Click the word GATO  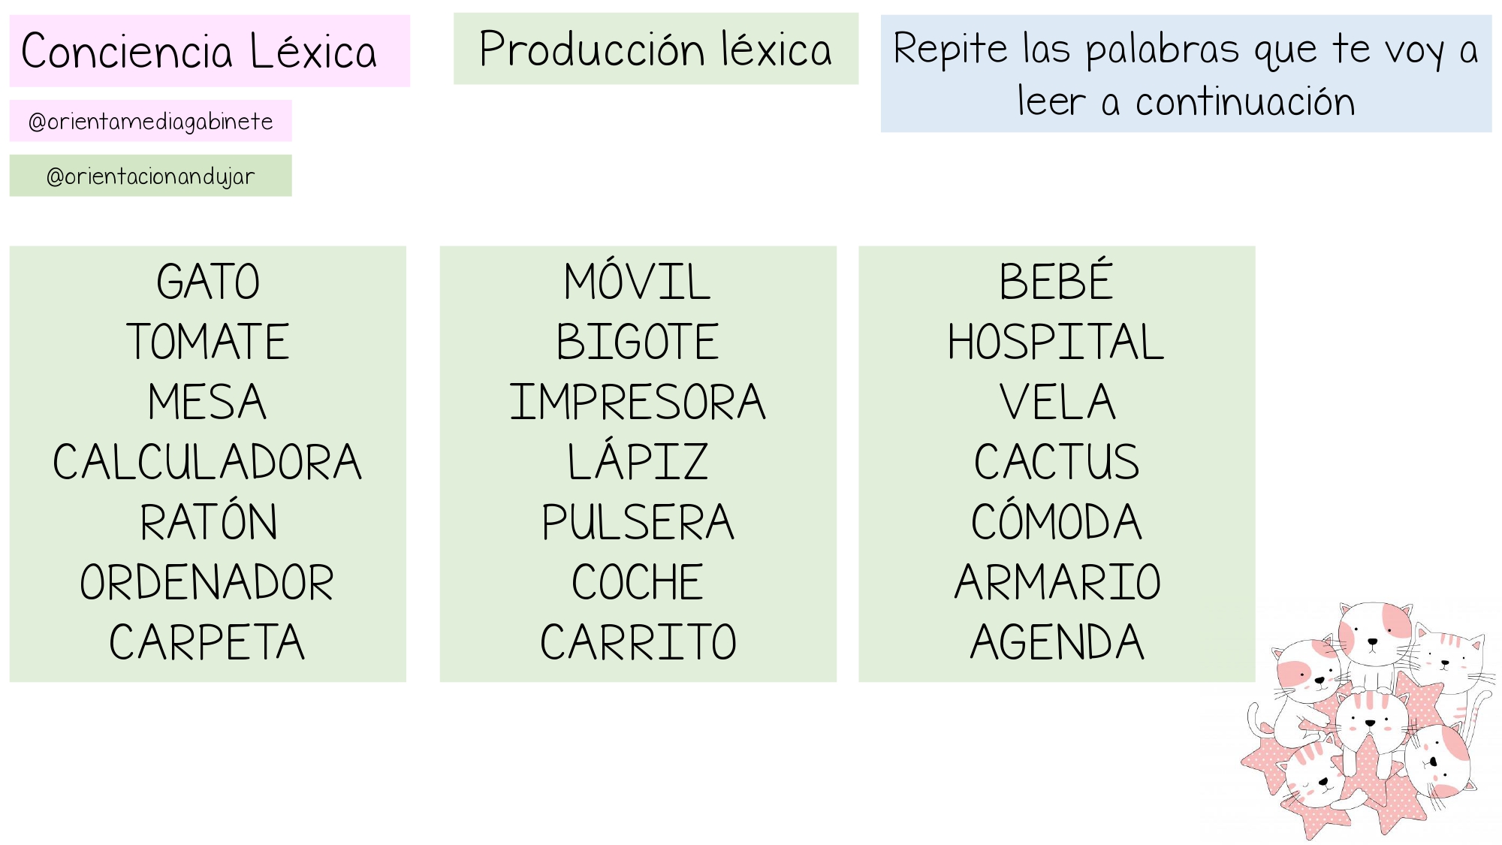[208, 282]
